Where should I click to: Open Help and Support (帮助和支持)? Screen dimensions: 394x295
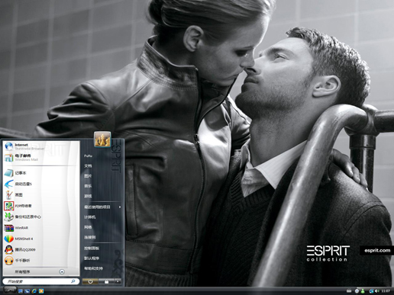point(94,268)
